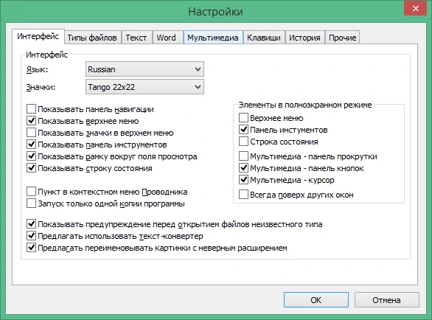Expand the Значки dropdown Tango 22x22
Viewport: 432px width, 320px height.
[144, 87]
